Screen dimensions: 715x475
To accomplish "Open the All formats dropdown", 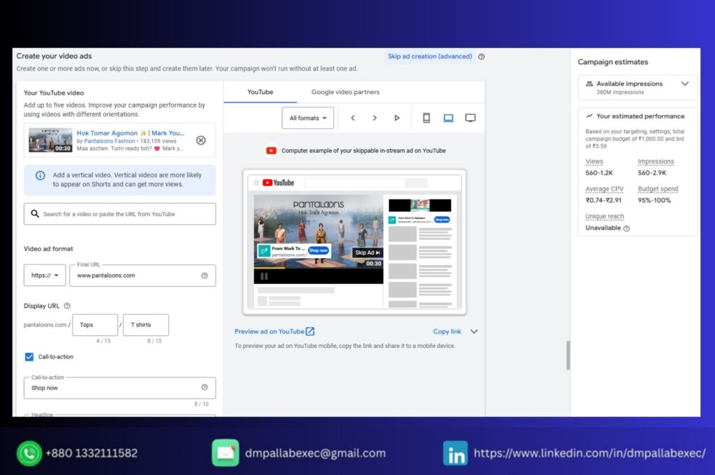I will click(x=307, y=118).
